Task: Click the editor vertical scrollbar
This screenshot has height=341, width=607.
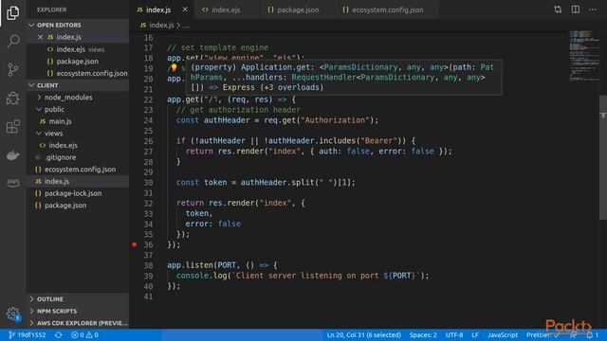Action: 603,157
